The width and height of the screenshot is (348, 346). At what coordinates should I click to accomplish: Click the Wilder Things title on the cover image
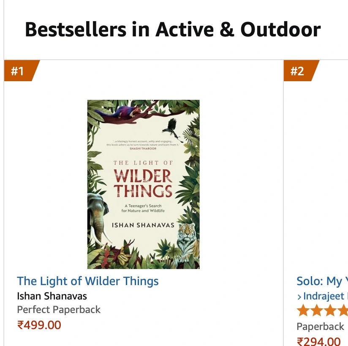(x=144, y=184)
